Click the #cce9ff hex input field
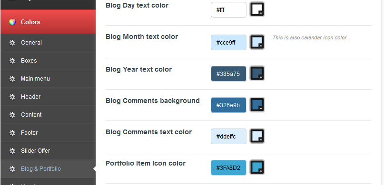Viewport: 384px width, 185px height. 228,43
